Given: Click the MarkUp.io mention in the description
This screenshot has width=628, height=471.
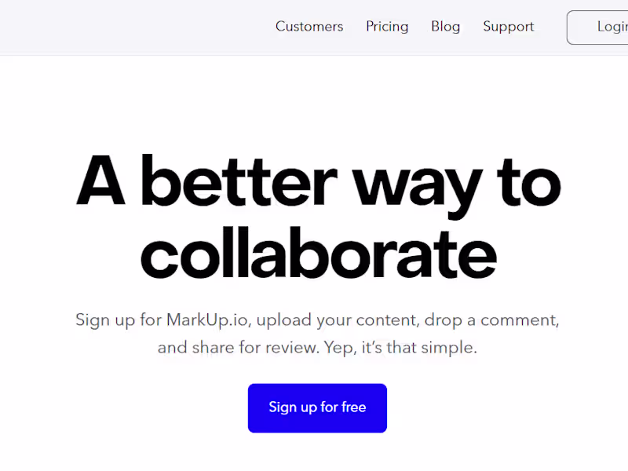Looking at the screenshot, I should click(x=208, y=319).
